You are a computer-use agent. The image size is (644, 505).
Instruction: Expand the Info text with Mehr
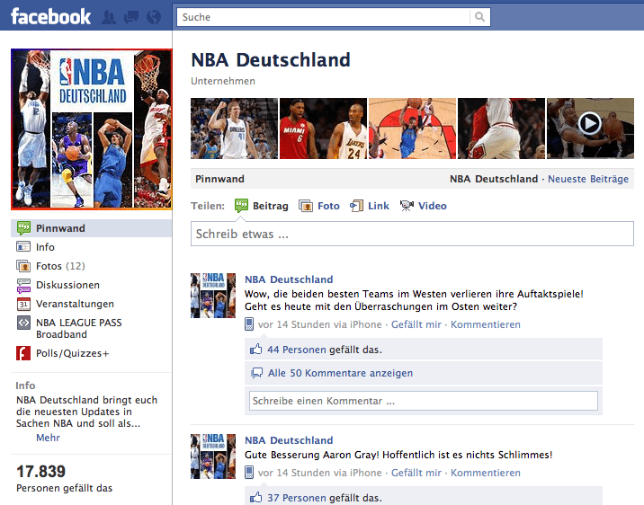(48, 438)
